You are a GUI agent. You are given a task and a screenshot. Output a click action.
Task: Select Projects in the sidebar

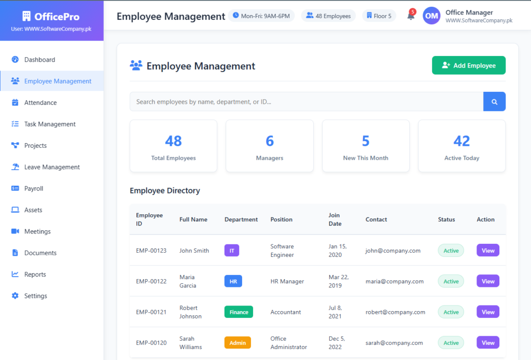35,146
